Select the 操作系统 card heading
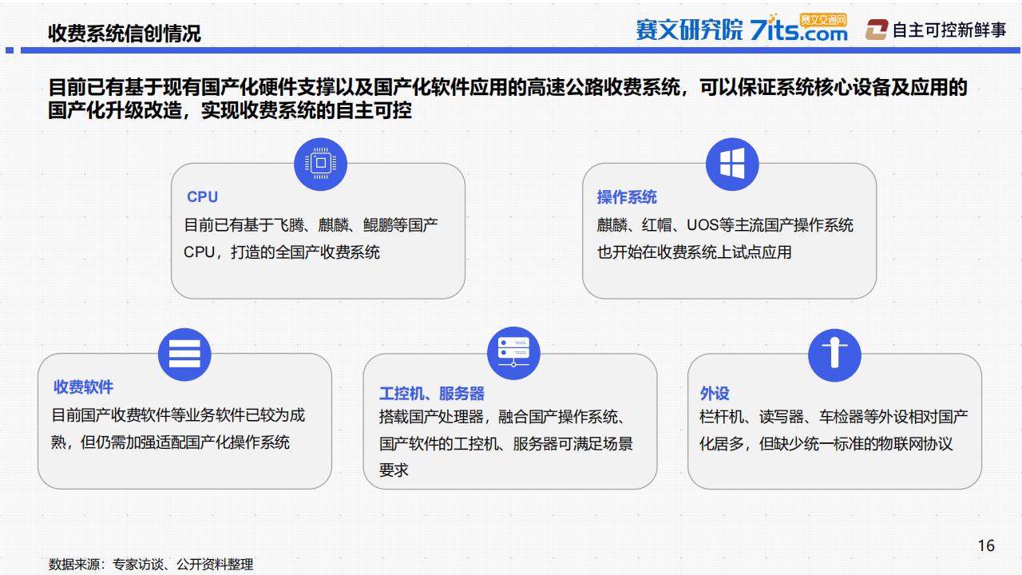Viewport: 1022px width, 575px height. [x=627, y=196]
